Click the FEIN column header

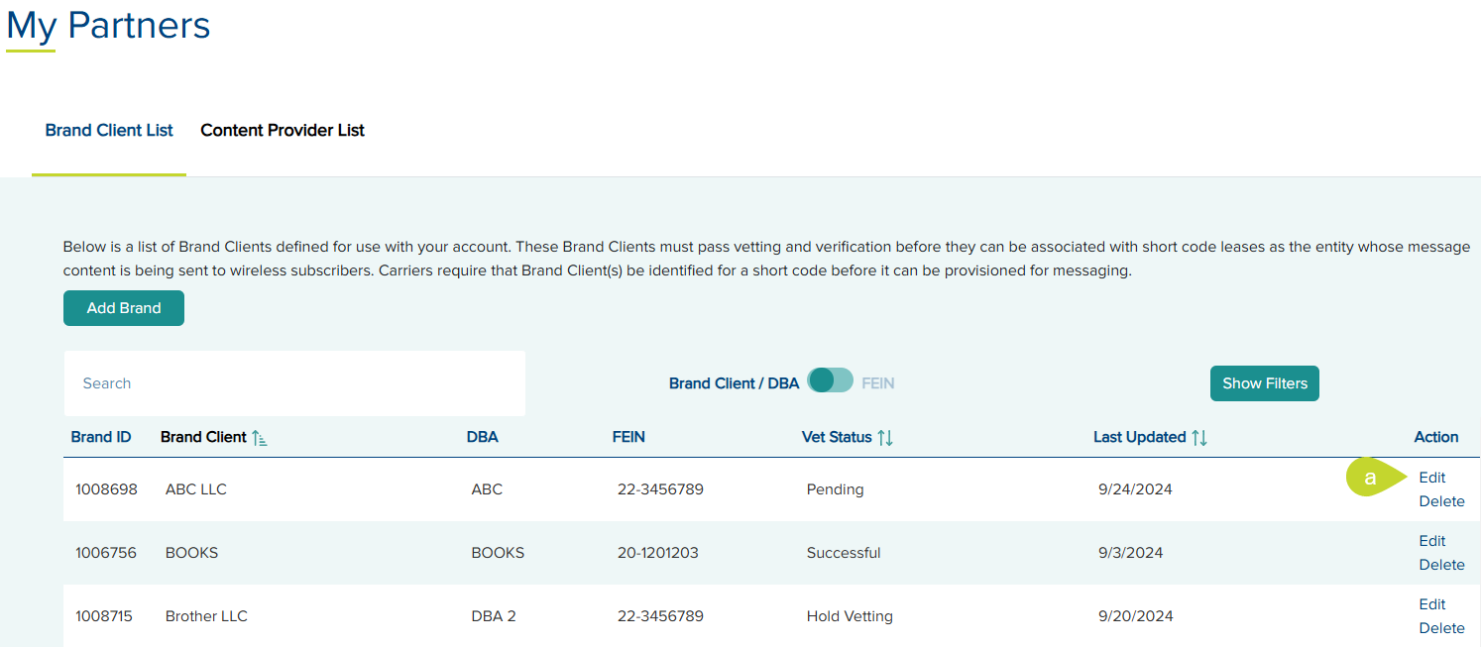(628, 437)
